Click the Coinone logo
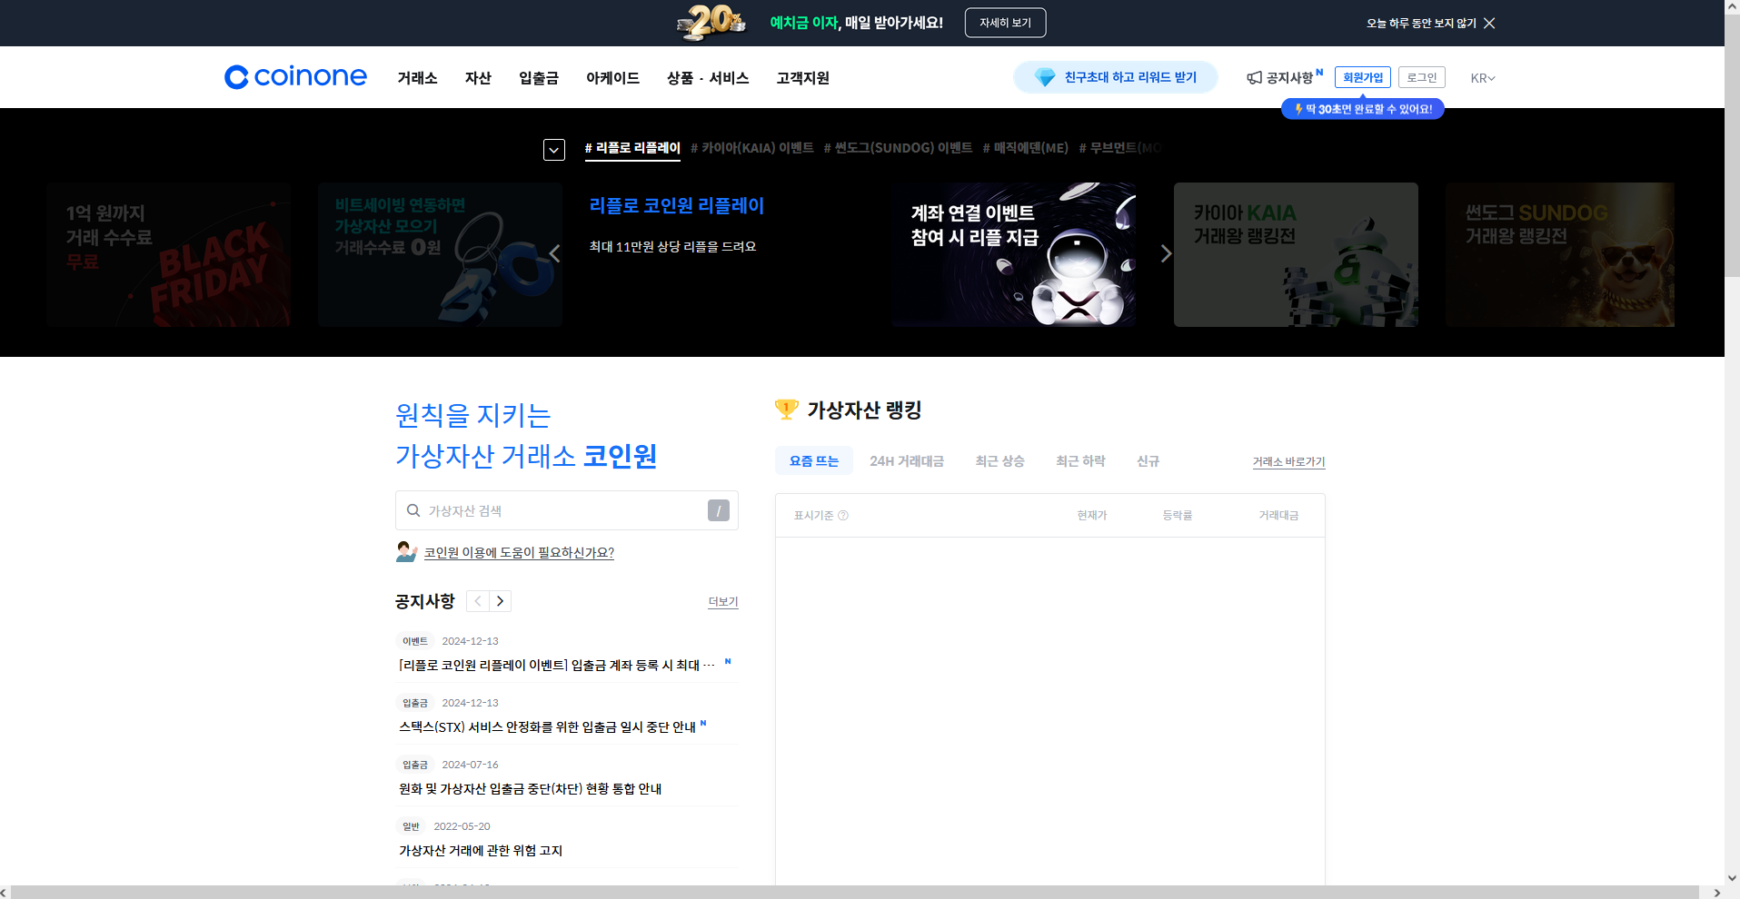This screenshot has width=1740, height=899. click(295, 77)
